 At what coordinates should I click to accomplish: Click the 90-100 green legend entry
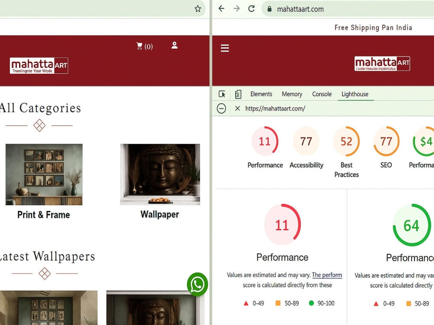click(x=322, y=303)
